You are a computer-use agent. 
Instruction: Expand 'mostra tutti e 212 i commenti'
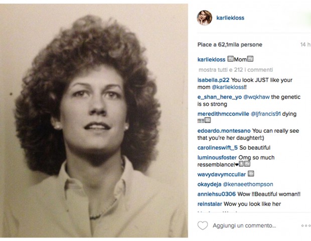tap(236, 70)
